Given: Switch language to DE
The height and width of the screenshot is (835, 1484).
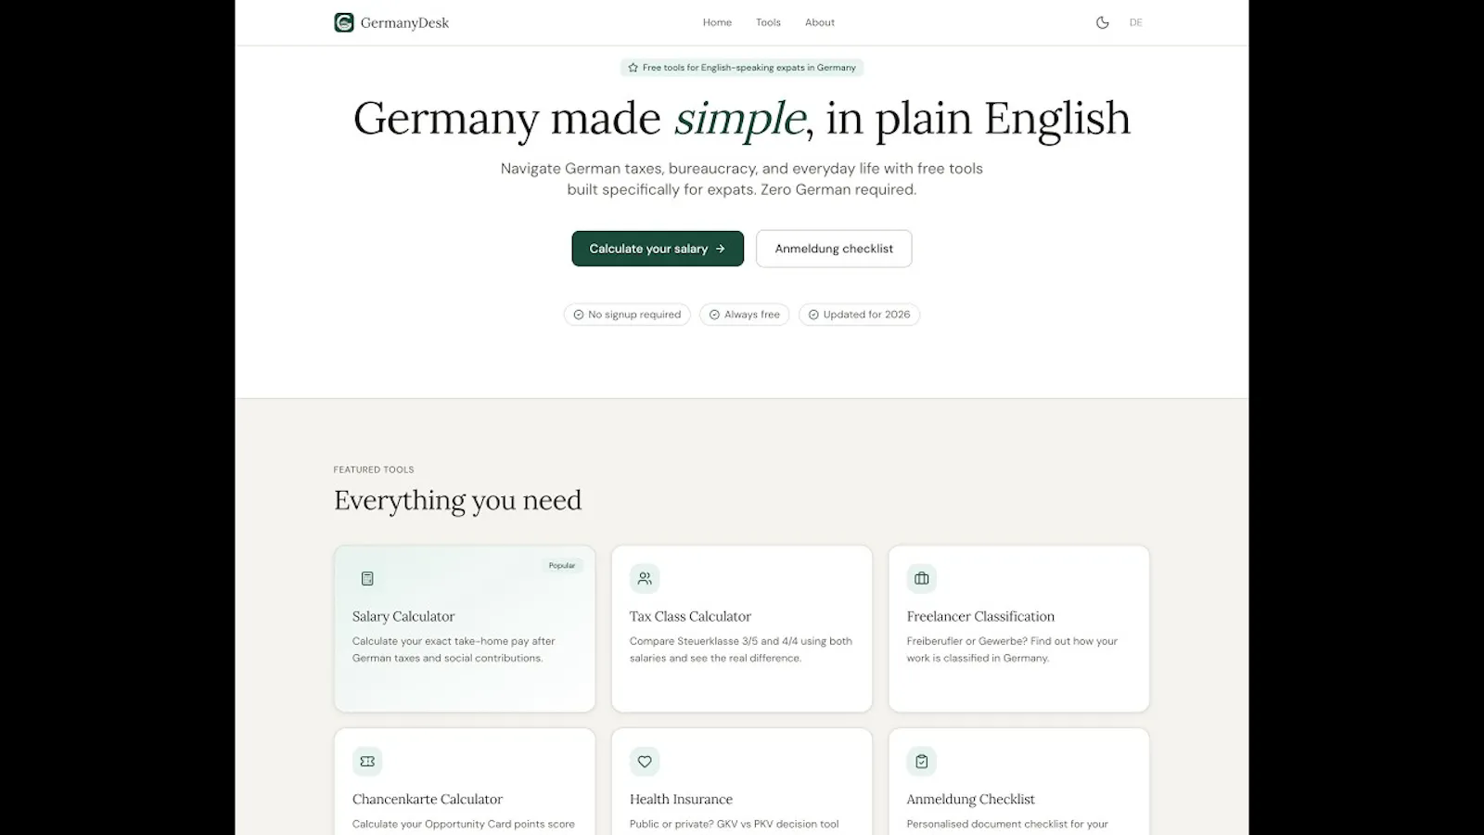Looking at the screenshot, I should tap(1135, 22).
